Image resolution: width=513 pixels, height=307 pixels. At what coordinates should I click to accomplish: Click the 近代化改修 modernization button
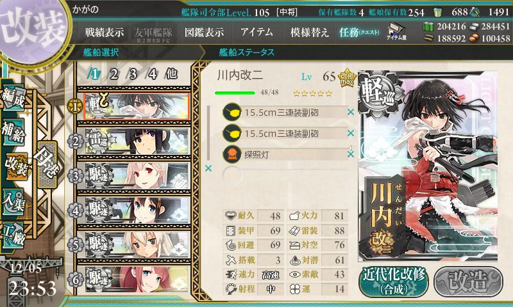(x=394, y=282)
